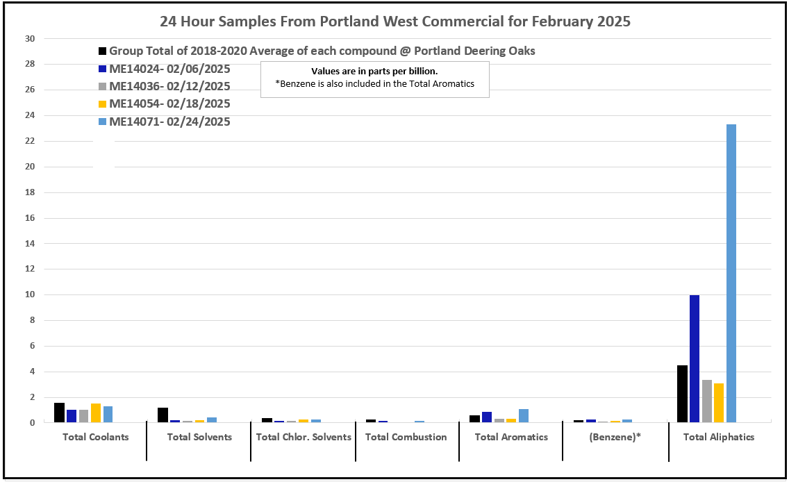Click the gray ME14036 legend swatch
This screenshot has width=789, height=482.
click(103, 87)
